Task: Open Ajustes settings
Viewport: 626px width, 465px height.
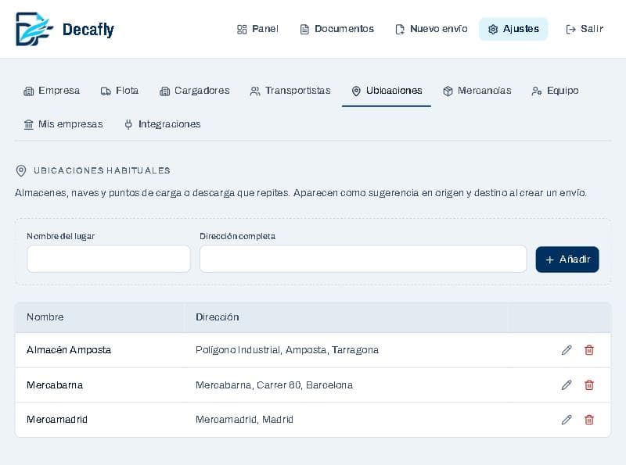Action: click(513, 29)
